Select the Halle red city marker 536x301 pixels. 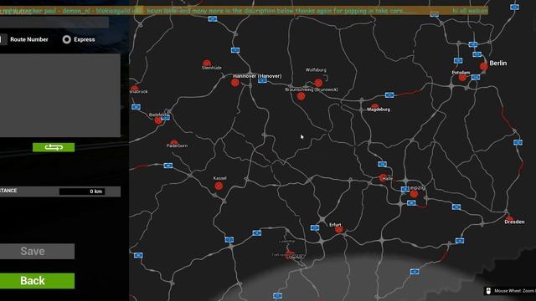(383, 178)
